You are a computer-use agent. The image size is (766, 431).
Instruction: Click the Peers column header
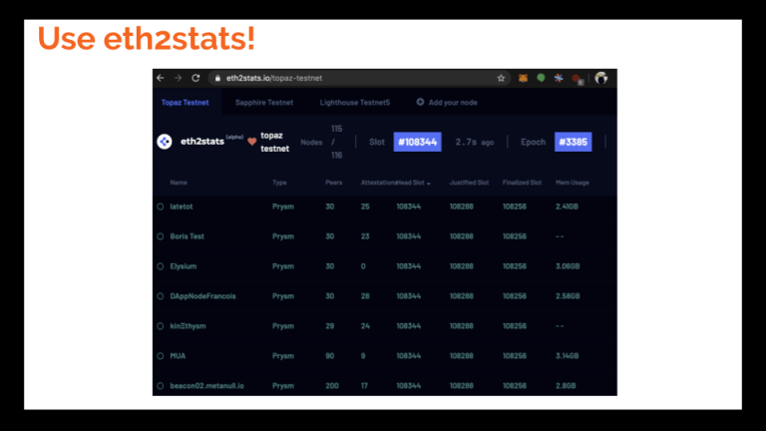tap(334, 183)
